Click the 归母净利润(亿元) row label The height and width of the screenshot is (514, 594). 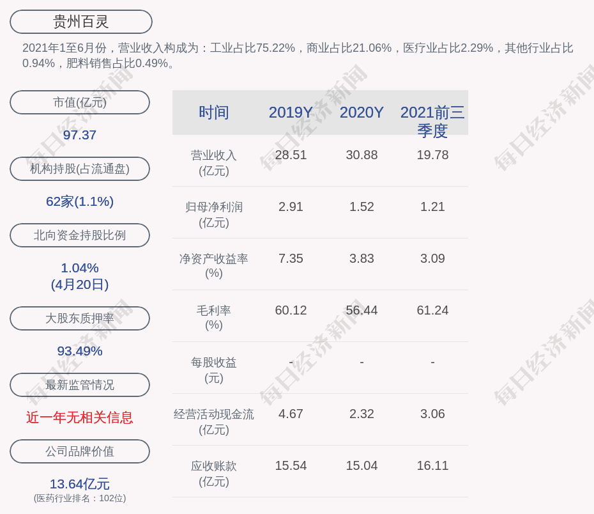[x=214, y=215]
